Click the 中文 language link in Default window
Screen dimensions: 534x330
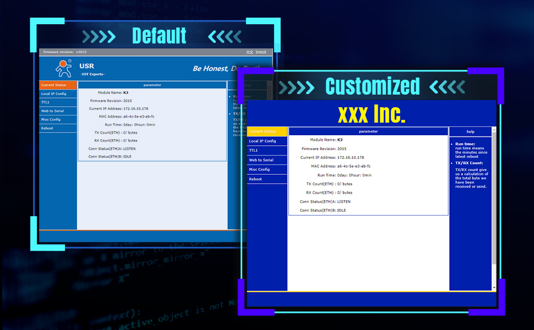(249, 52)
